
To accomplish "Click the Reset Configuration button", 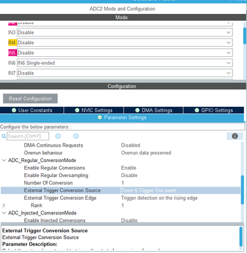I will pos(30,99).
